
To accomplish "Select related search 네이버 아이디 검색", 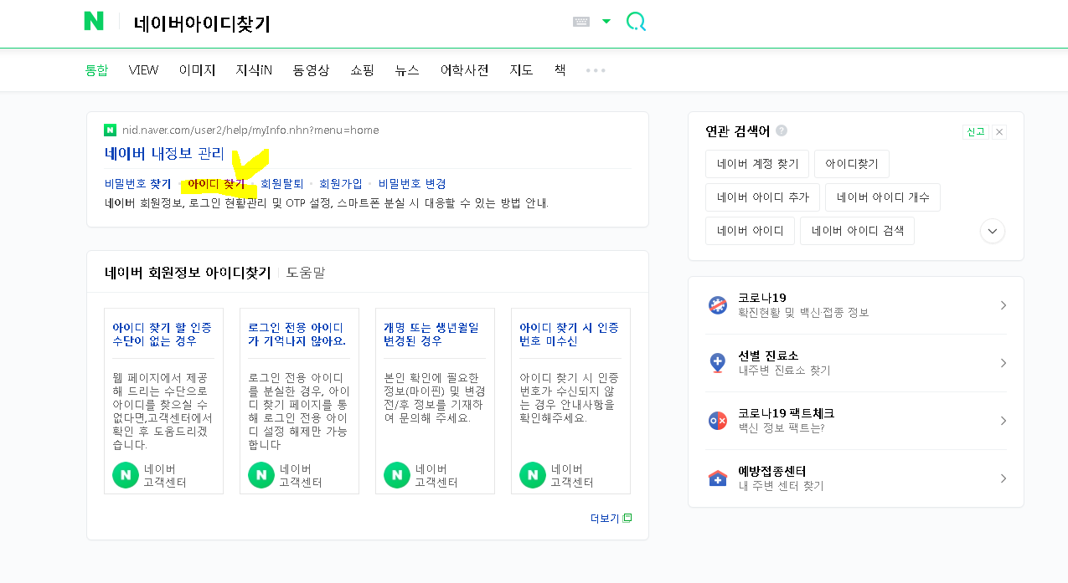I will (x=857, y=231).
